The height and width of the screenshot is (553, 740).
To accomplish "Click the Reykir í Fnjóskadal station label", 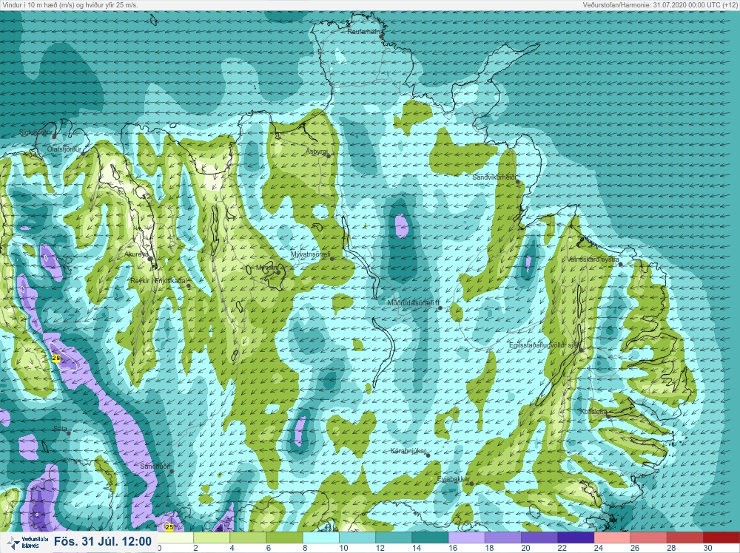I will click(158, 281).
